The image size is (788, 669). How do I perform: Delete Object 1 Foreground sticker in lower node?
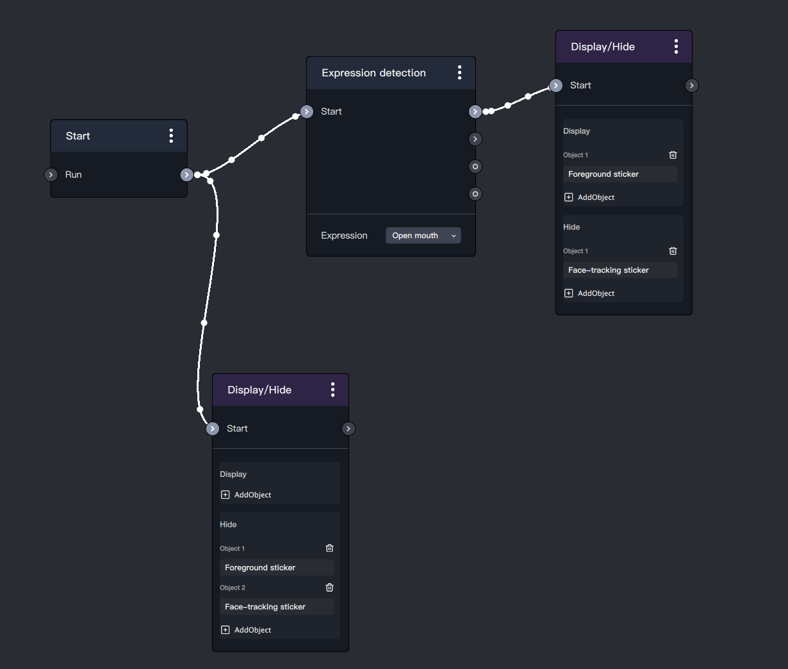point(329,548)
